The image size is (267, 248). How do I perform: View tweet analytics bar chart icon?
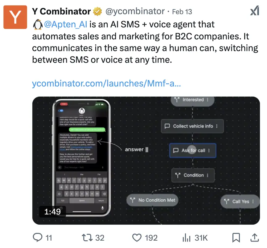point(186,238)
